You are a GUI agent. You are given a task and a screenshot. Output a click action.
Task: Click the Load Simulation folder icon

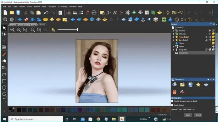point(182,84)
